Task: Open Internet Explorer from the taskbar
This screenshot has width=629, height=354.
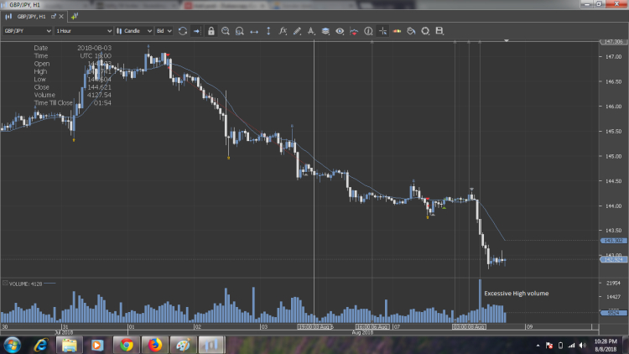Action: 41,345
